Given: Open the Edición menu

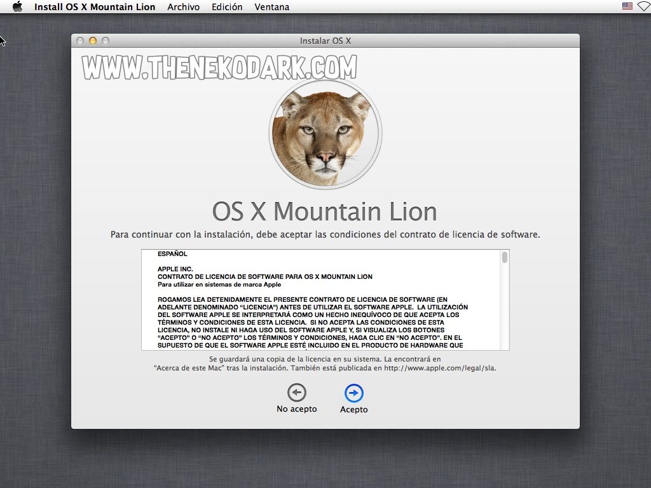Looking at the screenshot, I should pos(227,6).
